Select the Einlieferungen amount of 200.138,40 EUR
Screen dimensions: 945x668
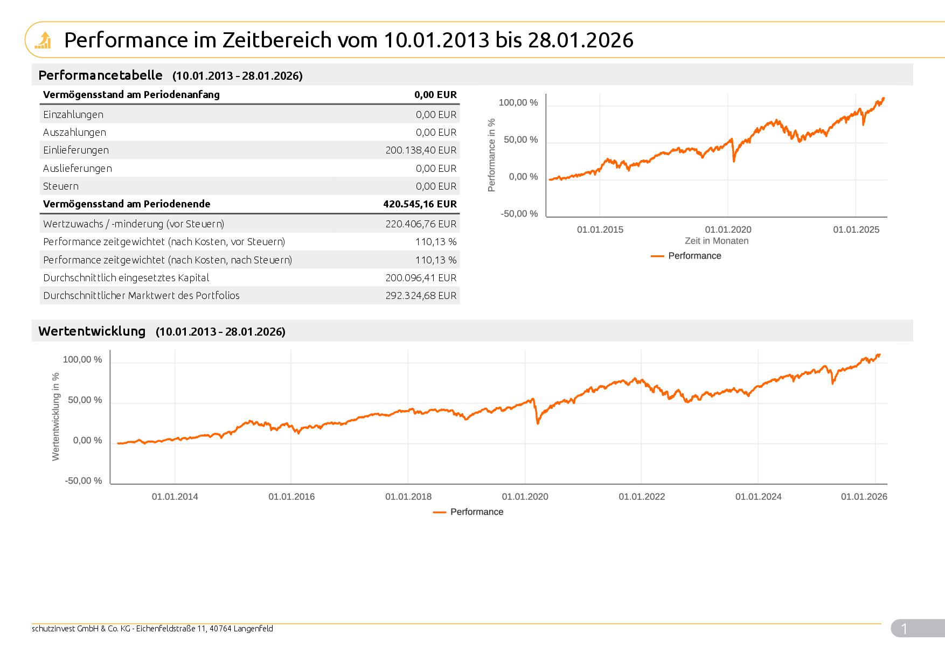(421, 150)
